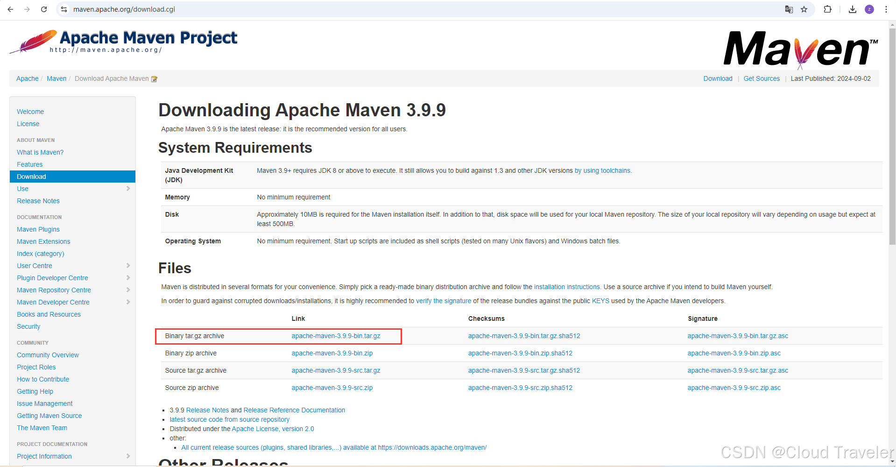Open latest source code repository link
Viewport: 896px width, 467px height.
229,419
